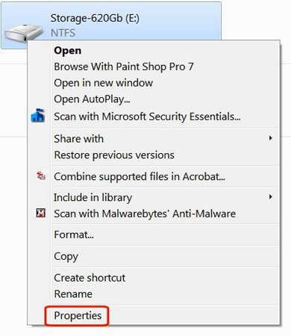
Task: Open Include in library entry
Action: pyautogui.click(x=93, y=198)
